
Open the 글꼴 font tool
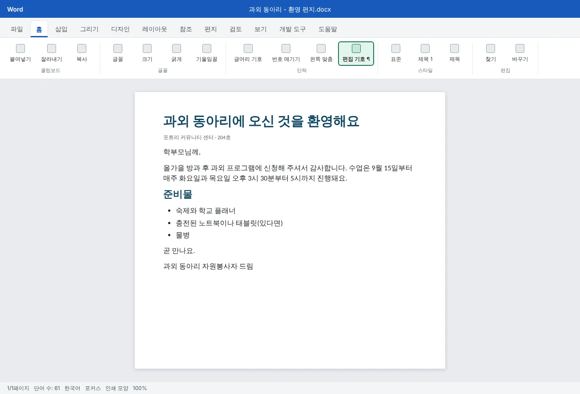click(x=118, y=53)
